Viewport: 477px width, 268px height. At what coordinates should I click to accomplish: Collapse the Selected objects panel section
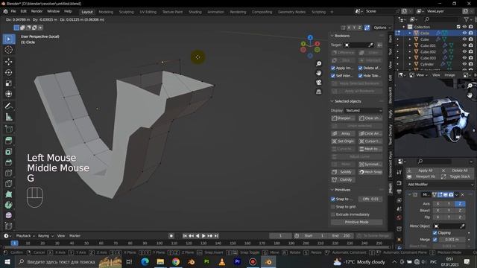332,101
